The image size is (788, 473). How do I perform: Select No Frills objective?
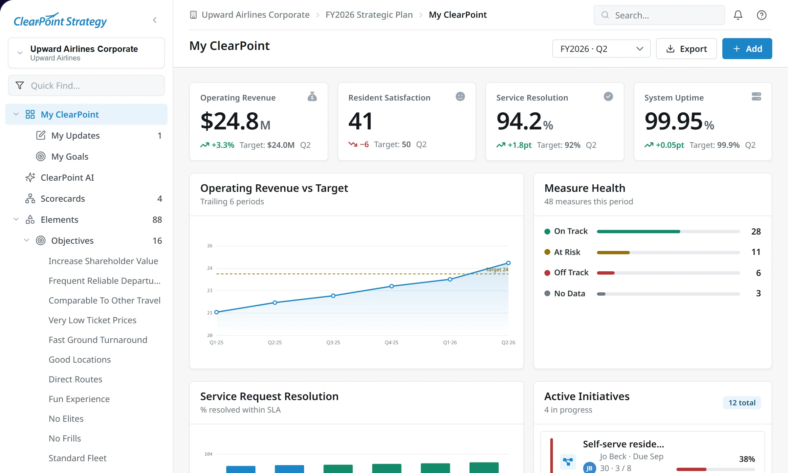65,439
